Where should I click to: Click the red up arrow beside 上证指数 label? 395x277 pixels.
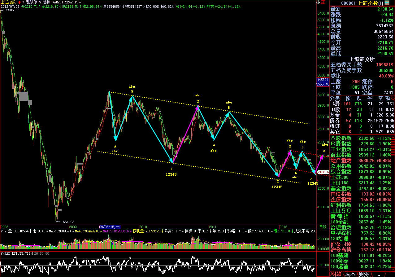click(20, 2)
